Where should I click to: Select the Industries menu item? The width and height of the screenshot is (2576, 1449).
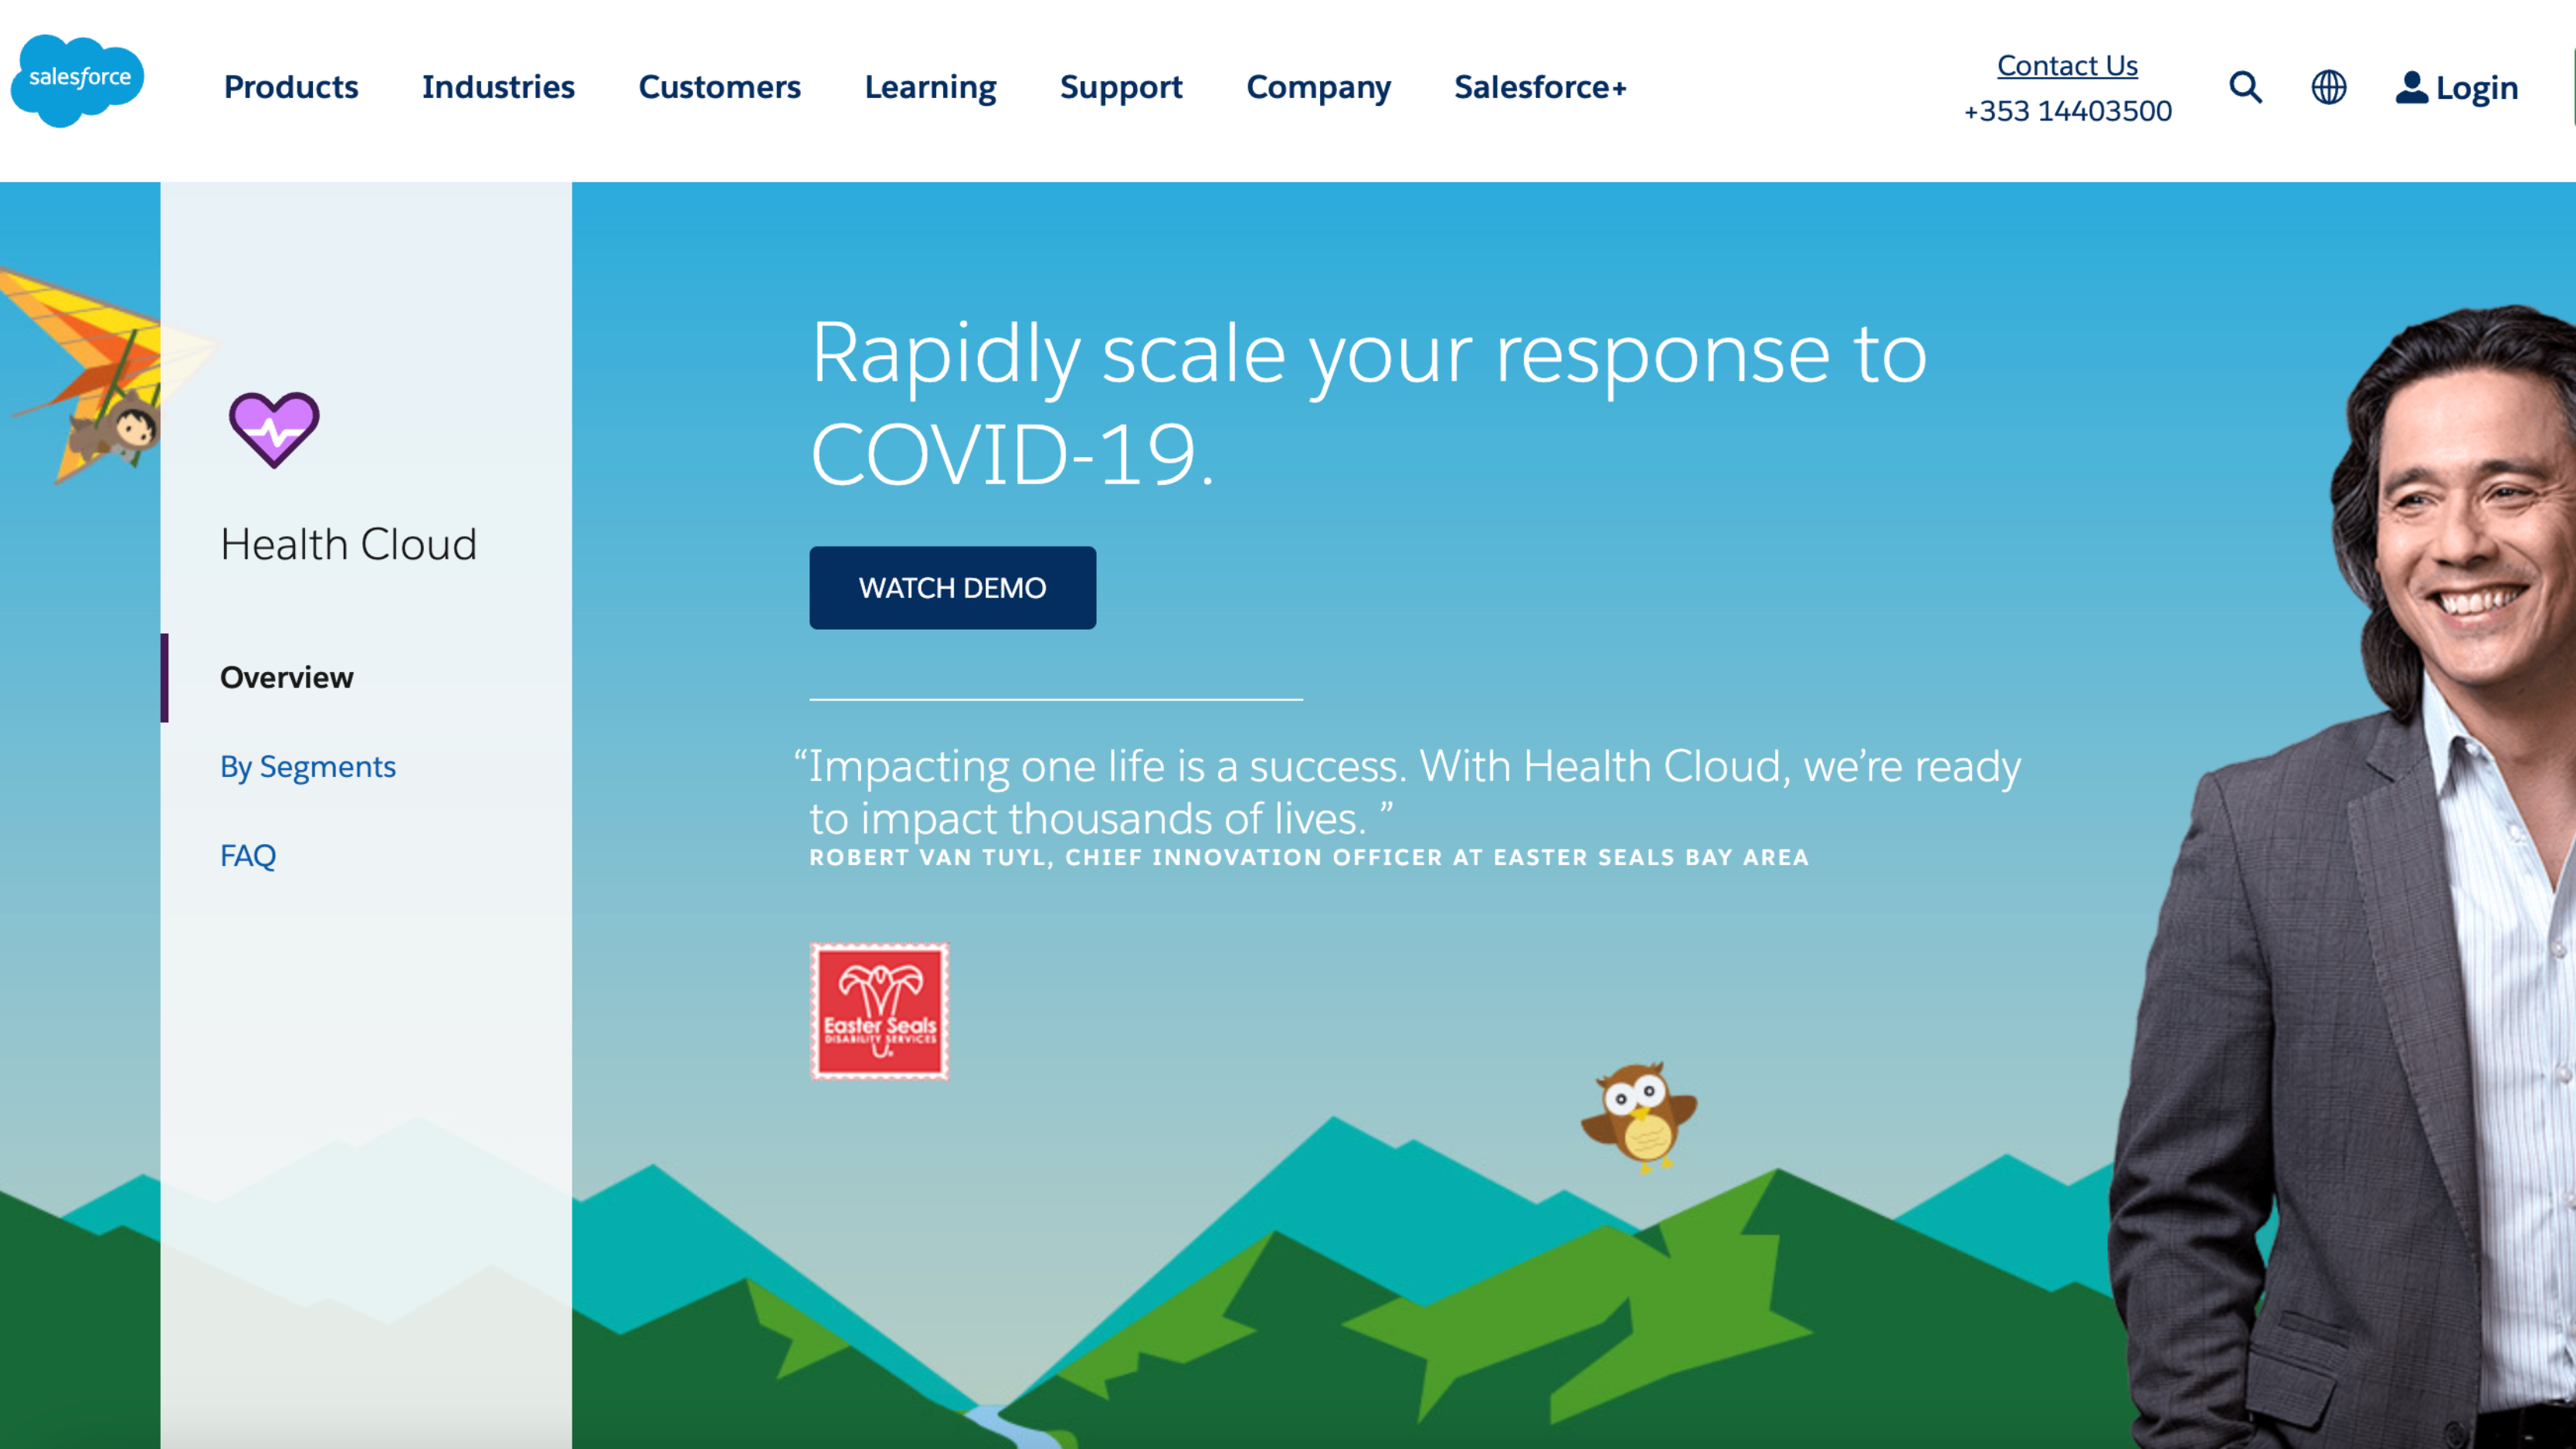point(499,85)
